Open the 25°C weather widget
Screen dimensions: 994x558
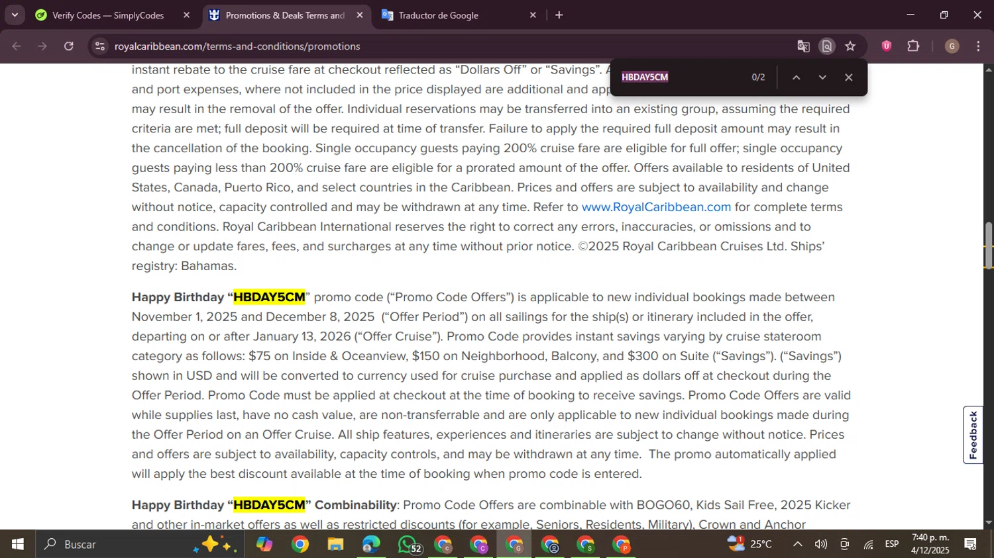point(749,544)
